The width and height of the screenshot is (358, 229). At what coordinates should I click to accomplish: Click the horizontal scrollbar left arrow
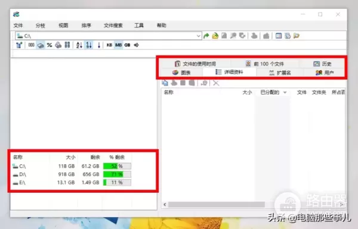click(165, 205)
